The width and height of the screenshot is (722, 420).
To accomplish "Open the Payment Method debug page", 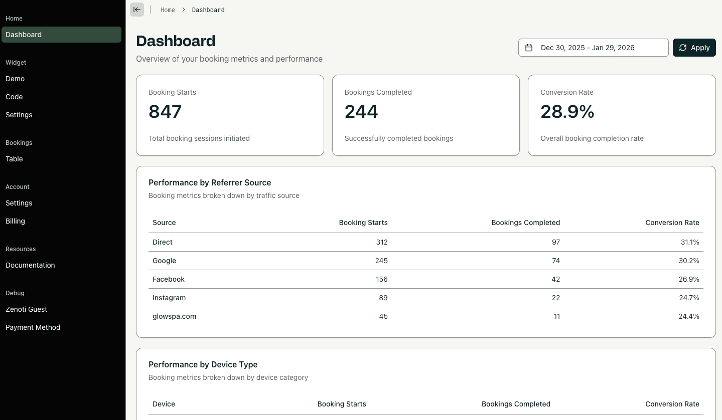I will (33, 327).
